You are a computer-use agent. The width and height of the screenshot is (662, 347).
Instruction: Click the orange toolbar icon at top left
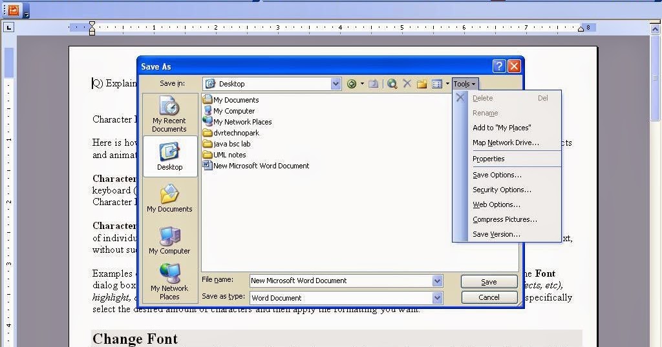(x=14, y=10)
